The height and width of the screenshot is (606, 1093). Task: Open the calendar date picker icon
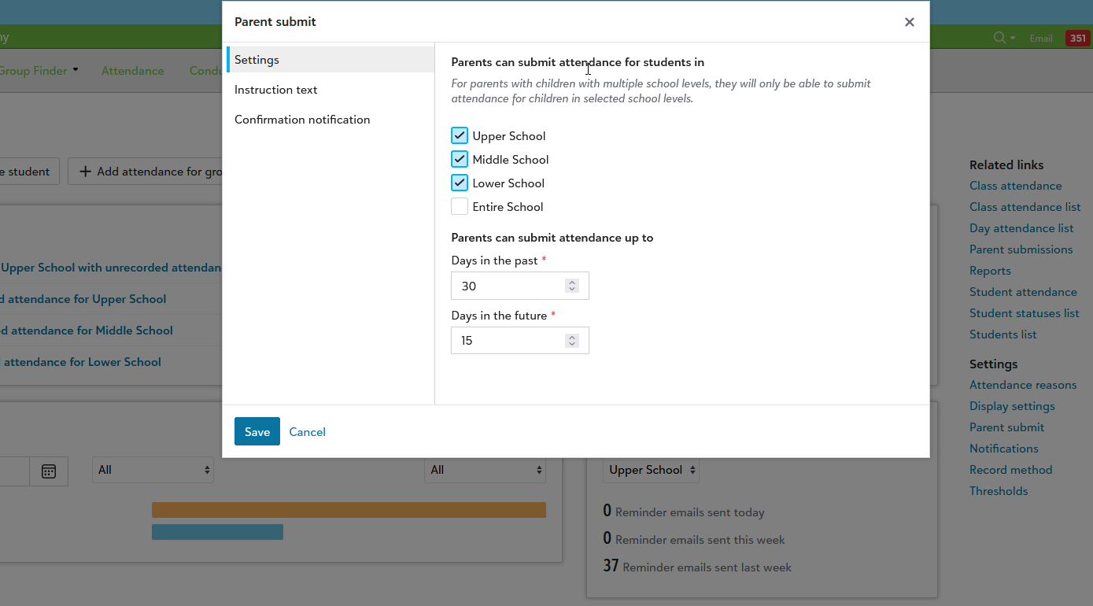click(x=48, y=471)
